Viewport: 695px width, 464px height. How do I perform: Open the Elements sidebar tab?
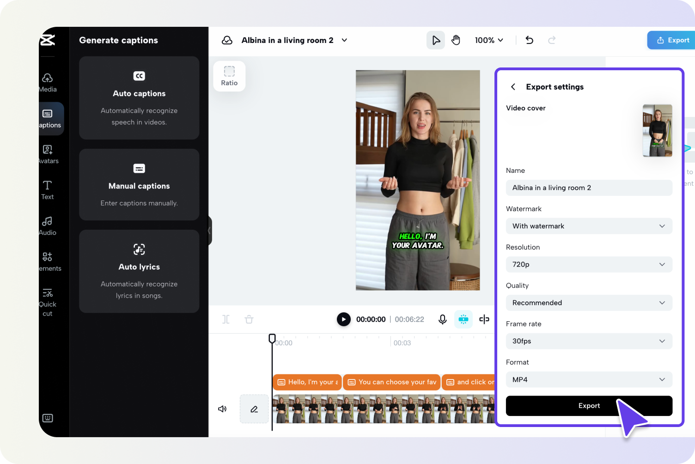49,262
